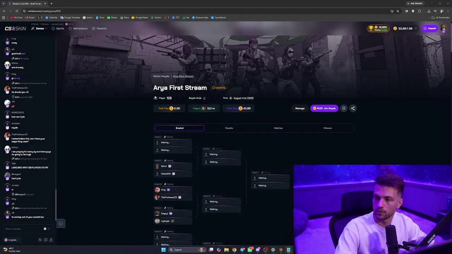452x254 pixels.
Task: Open the Google Translate bookmark
Action: tap(70, 18)
